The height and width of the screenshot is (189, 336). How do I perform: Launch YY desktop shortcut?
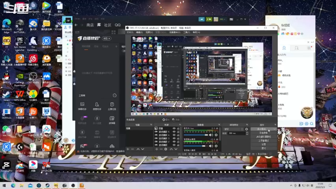(6, 42)
